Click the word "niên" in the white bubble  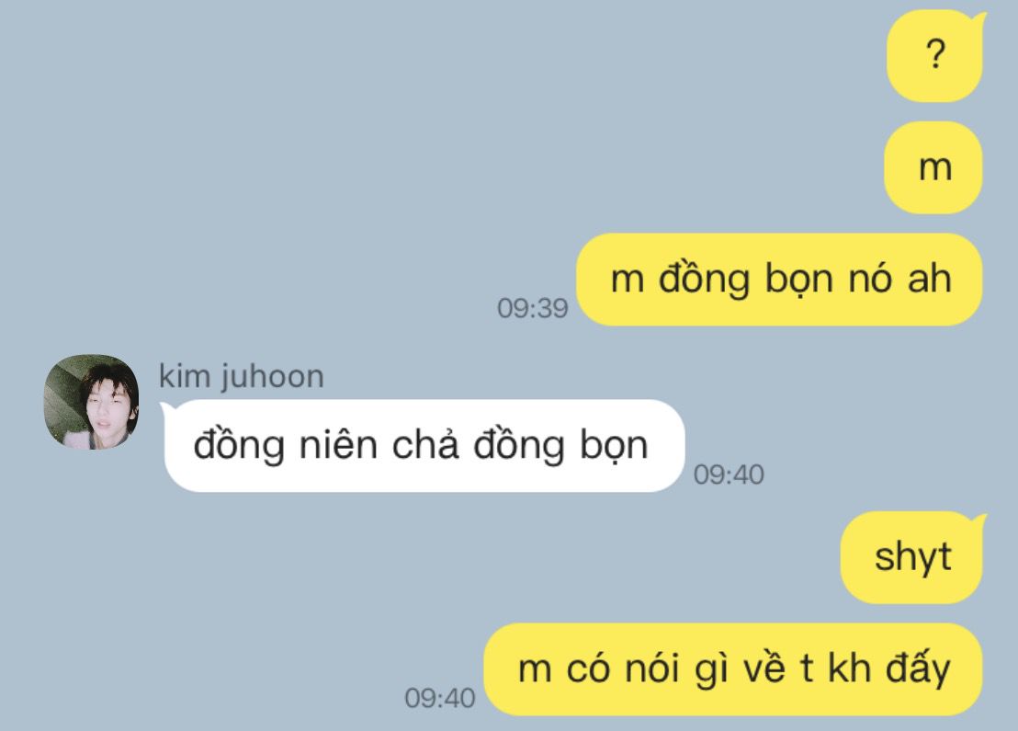(x=338, y=446)
